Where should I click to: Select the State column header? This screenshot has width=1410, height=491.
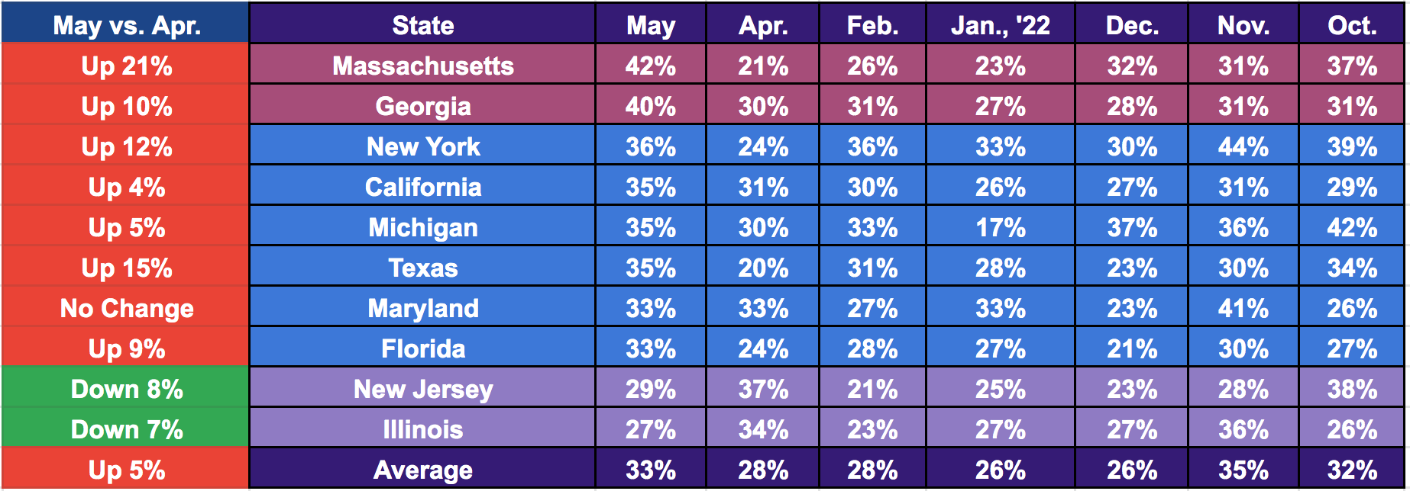[x=422, y=25]
